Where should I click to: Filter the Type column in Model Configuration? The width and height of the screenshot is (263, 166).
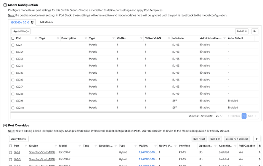113,38
